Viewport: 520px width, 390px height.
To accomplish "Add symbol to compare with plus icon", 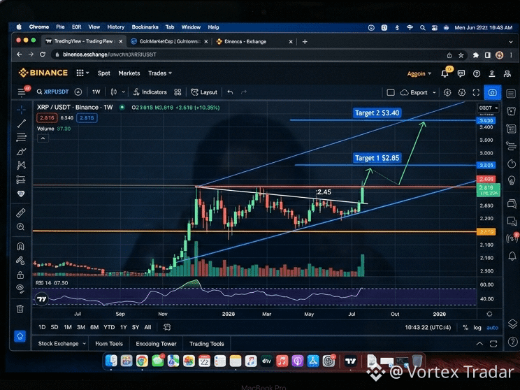I will point(78,92).
